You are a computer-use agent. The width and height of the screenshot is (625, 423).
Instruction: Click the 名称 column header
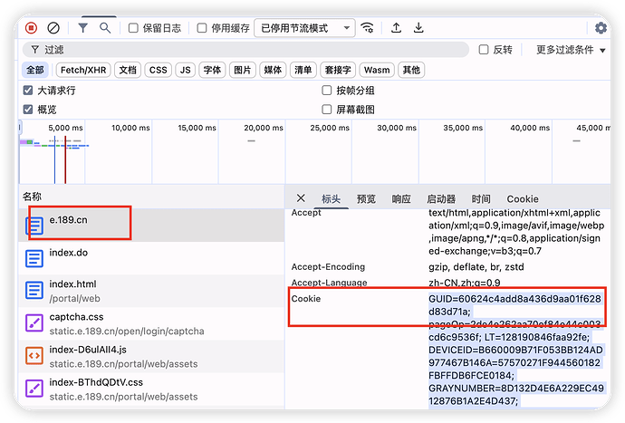[x=32, y=197]
